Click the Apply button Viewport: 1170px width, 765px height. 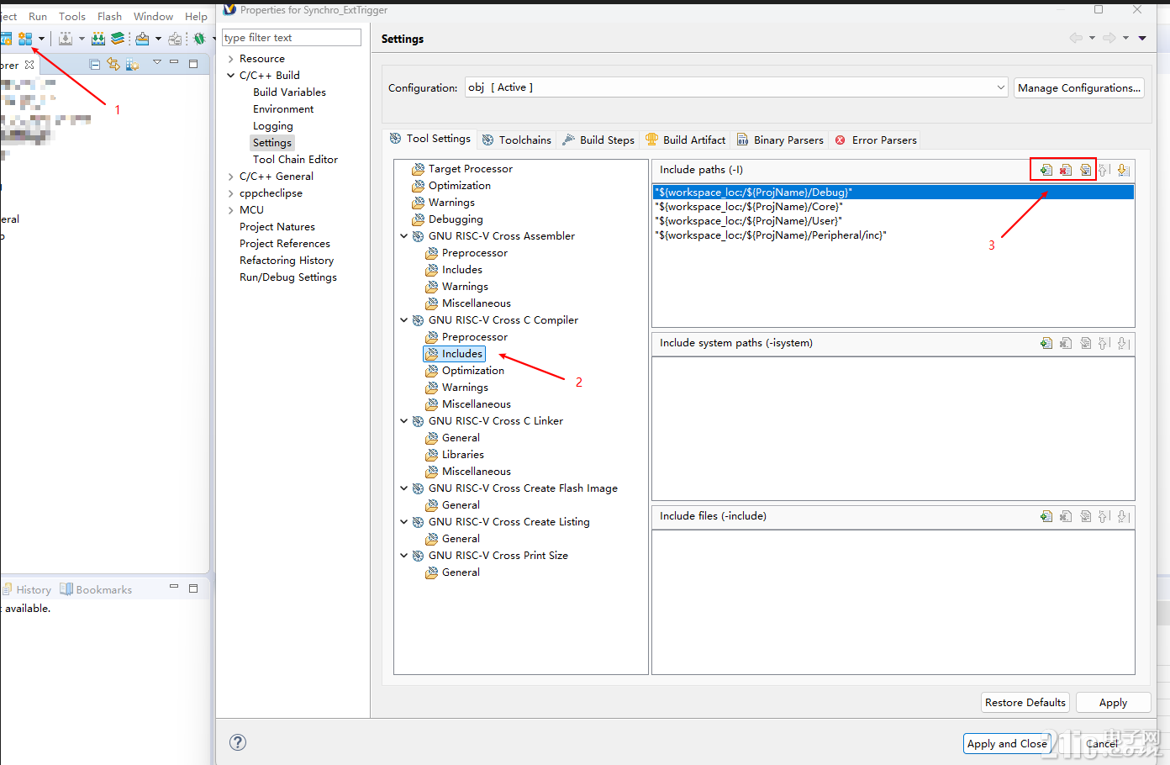click(x=1113, y=702)
